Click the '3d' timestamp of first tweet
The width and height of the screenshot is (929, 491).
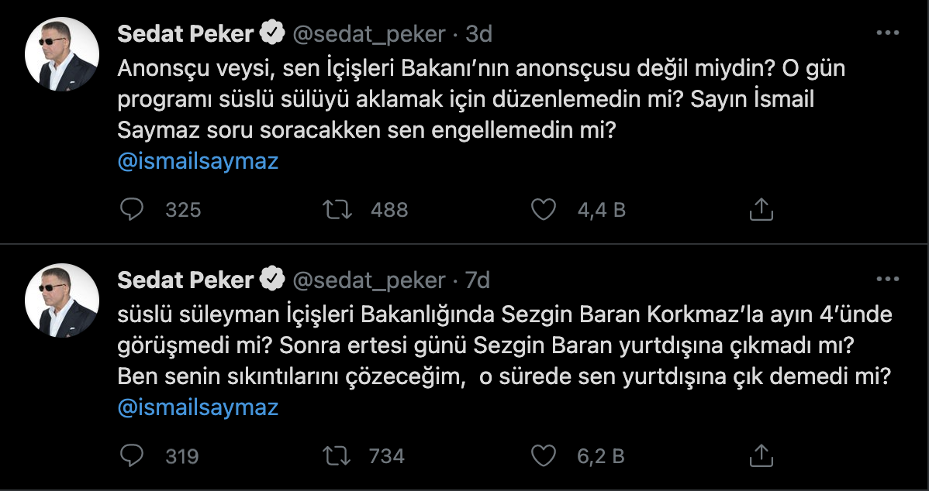[x=478, y=34]
